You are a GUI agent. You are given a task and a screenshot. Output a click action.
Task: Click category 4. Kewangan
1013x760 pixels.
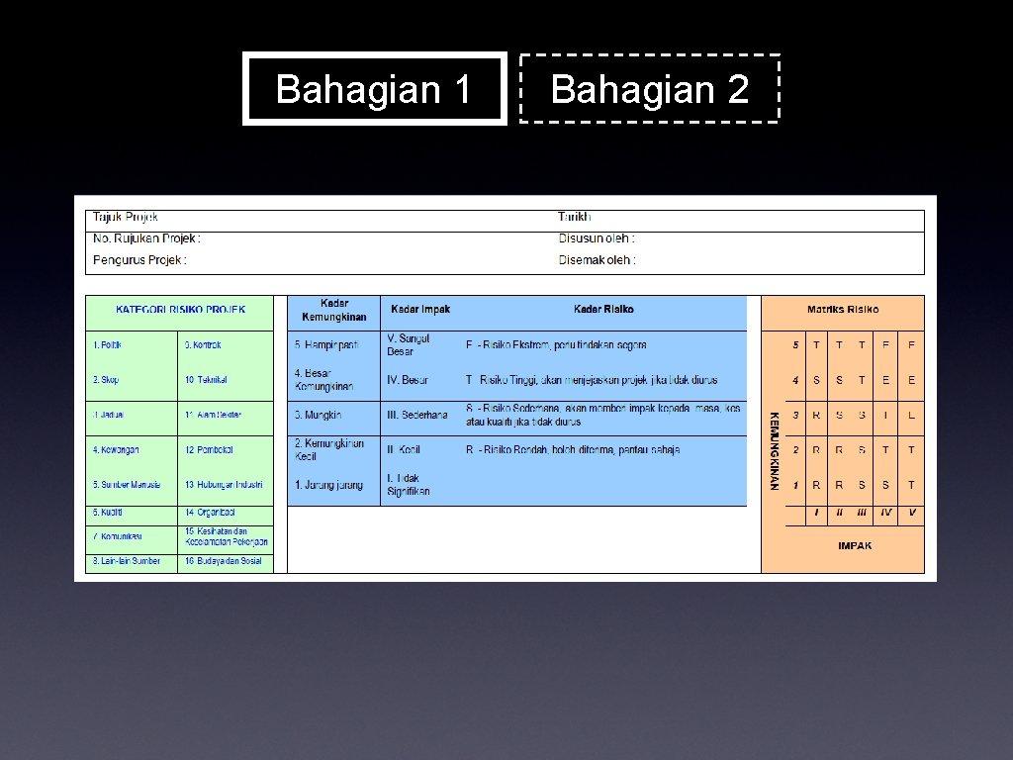116,450
